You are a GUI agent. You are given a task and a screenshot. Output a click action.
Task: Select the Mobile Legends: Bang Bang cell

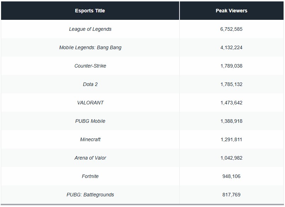(x=90, y=47)
